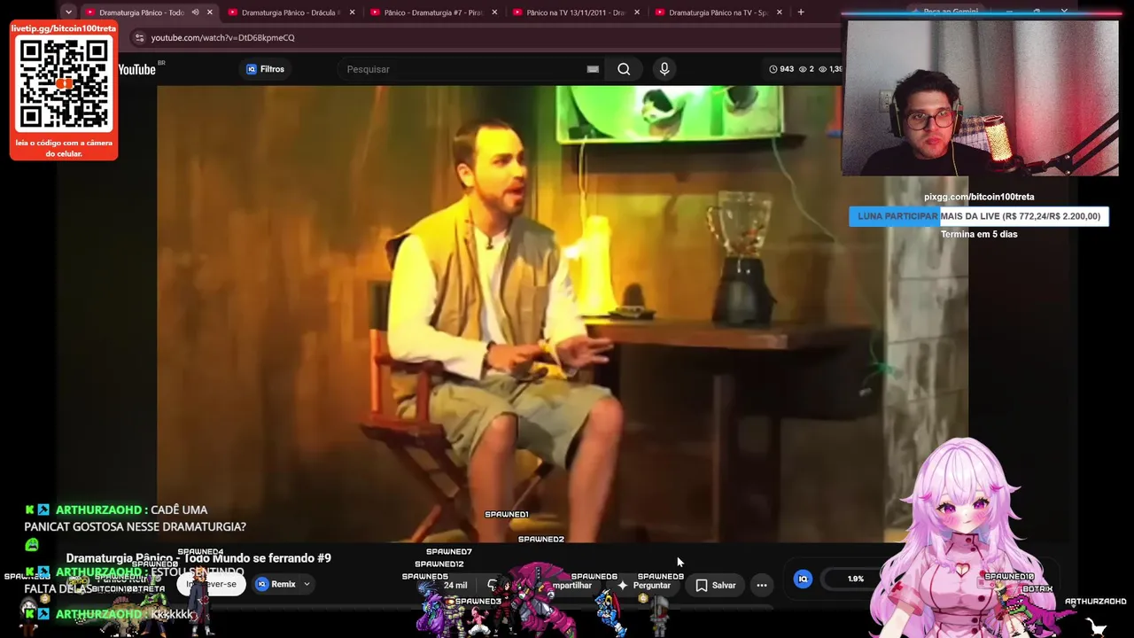Start voice search with the microphone
The width and height of the screenshot is (1134, 638).
pos(664,69)
